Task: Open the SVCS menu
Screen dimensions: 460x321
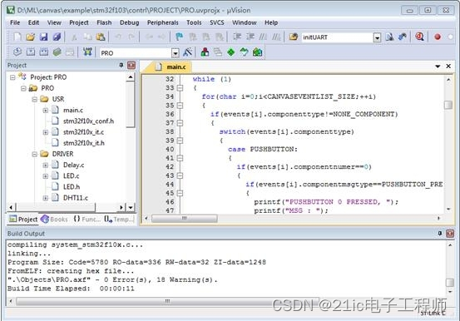Action: pyautogui.click(x=217, y=22)
